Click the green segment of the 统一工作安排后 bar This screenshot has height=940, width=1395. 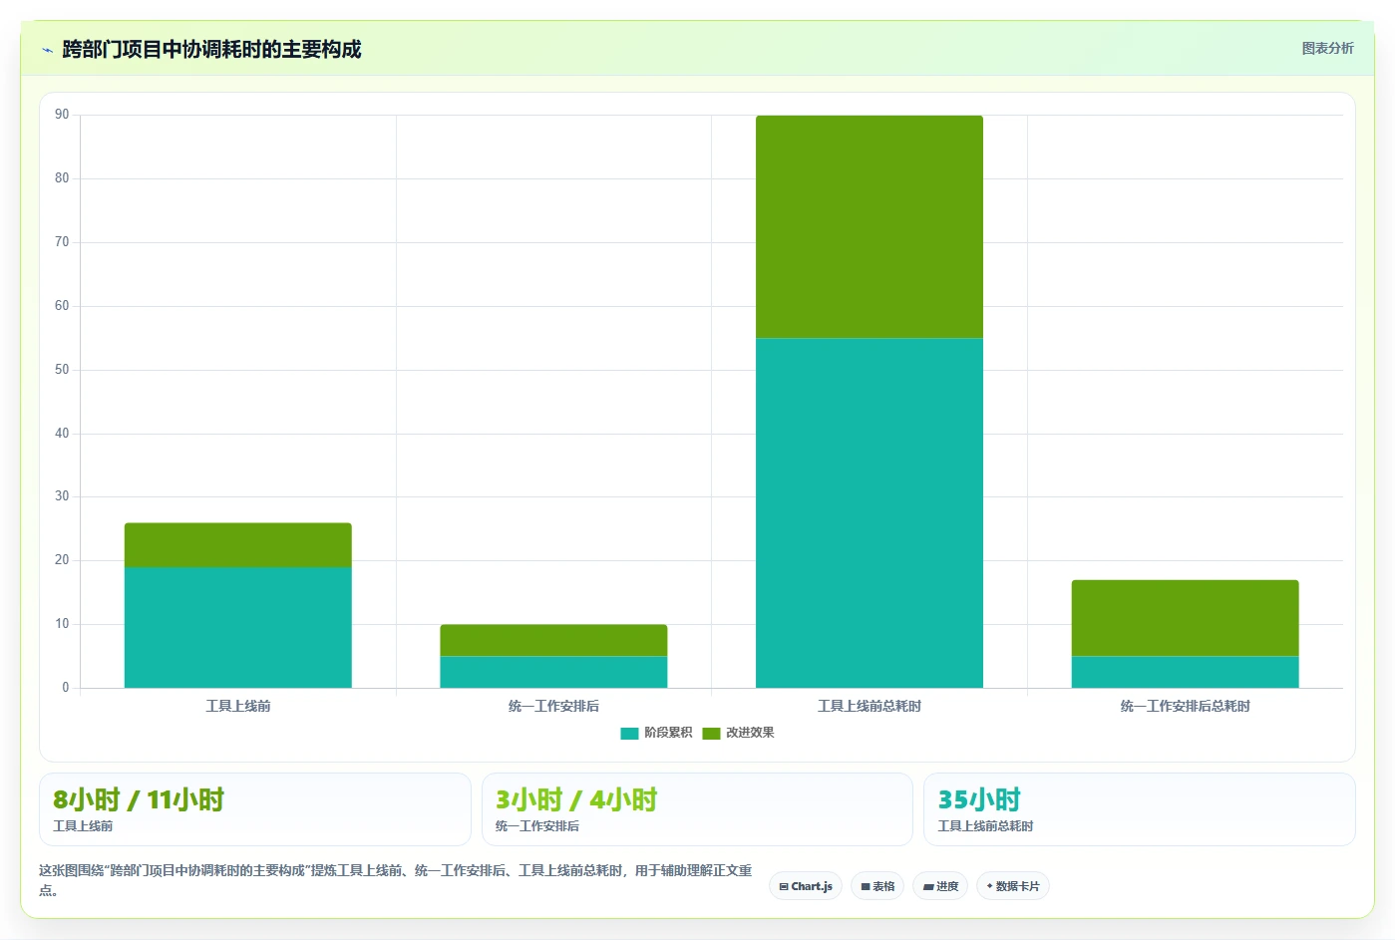(x=553, y=640)
